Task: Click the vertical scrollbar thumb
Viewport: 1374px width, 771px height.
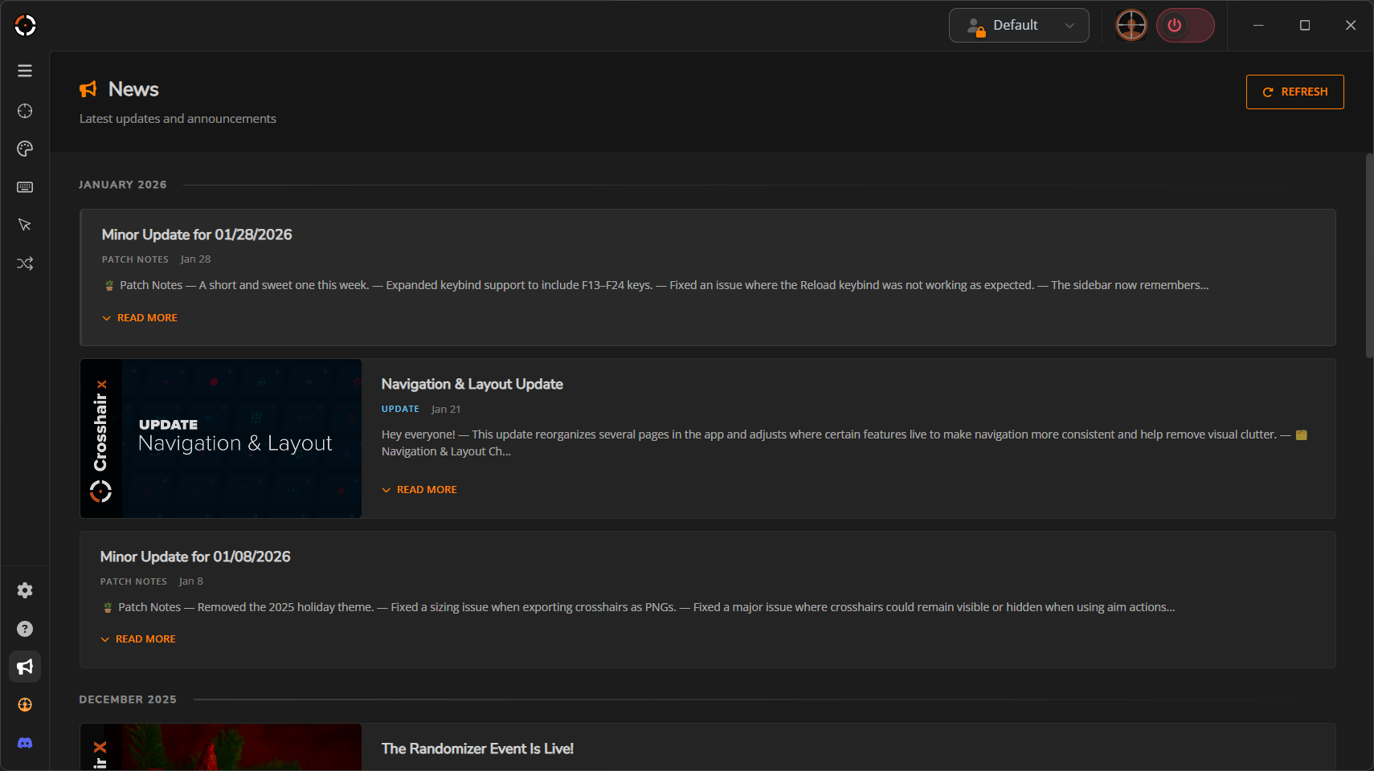Action: click(1369, 255)
